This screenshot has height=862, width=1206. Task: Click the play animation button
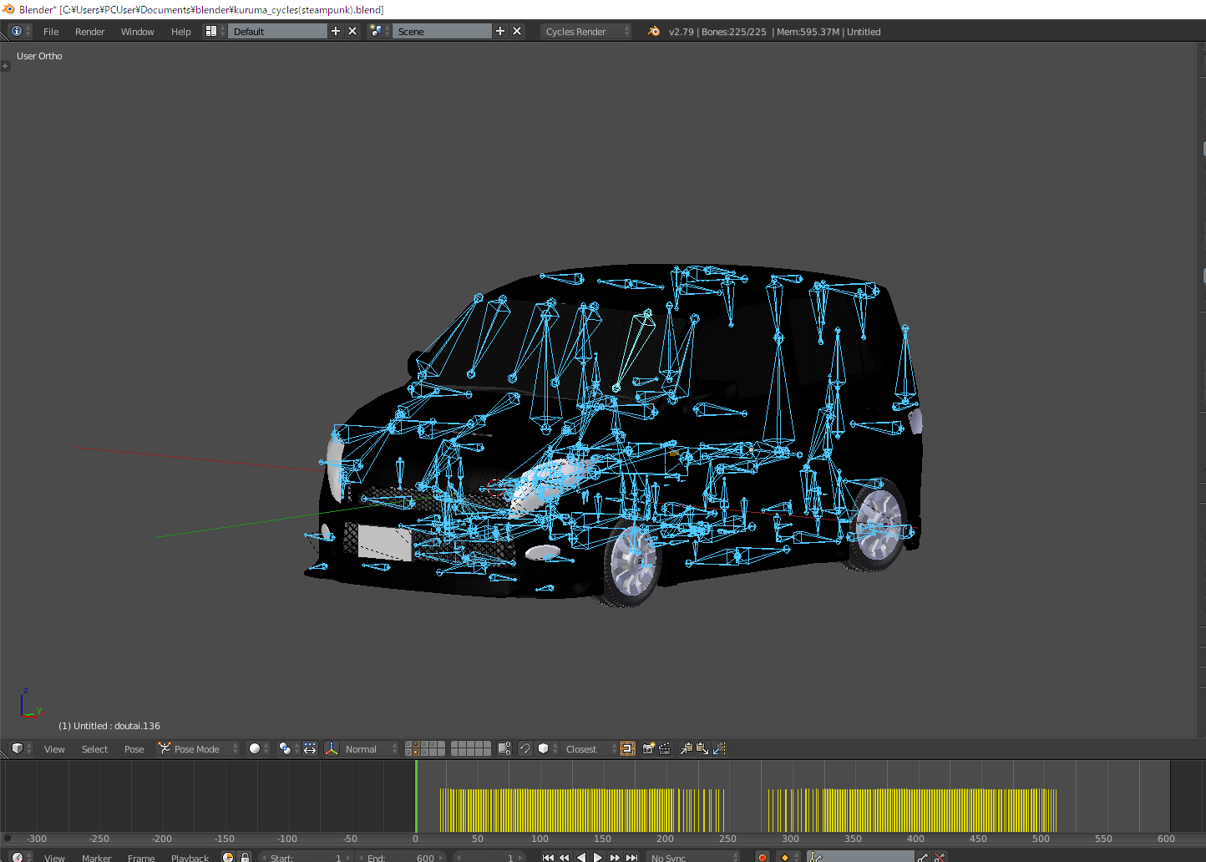coord(598,857)
